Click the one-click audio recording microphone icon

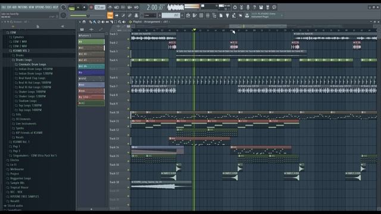click(x=248, y=7)
